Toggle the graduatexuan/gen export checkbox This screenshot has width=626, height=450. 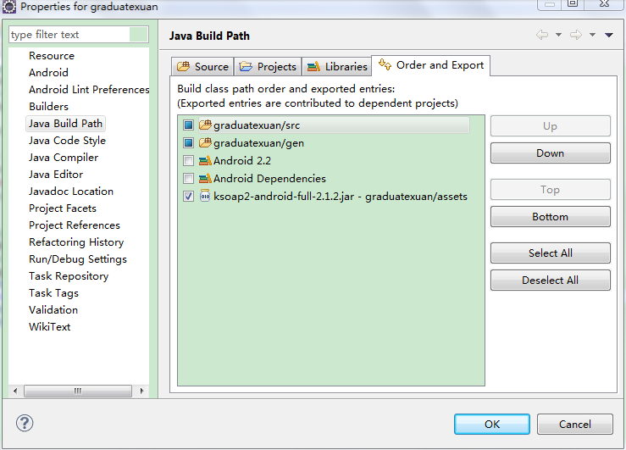pos(188,142)
